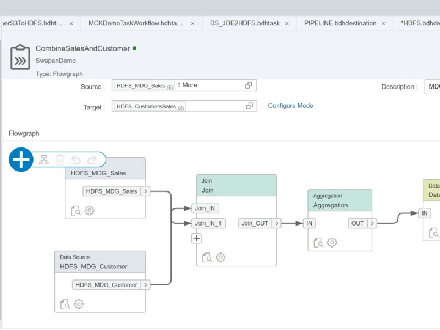Switch to the S3ToHDFS.bdht... tab
The image size is (440, 330).
click(x=32, y=23)
